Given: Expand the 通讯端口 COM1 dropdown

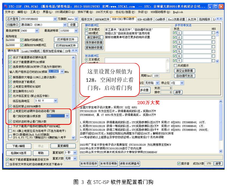Looking at the screenshot, I should click(65, 25).
